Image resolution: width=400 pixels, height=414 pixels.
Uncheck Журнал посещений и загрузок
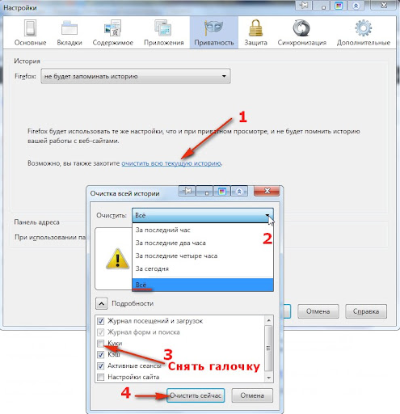pyautogui.click(x=100, y=321)
